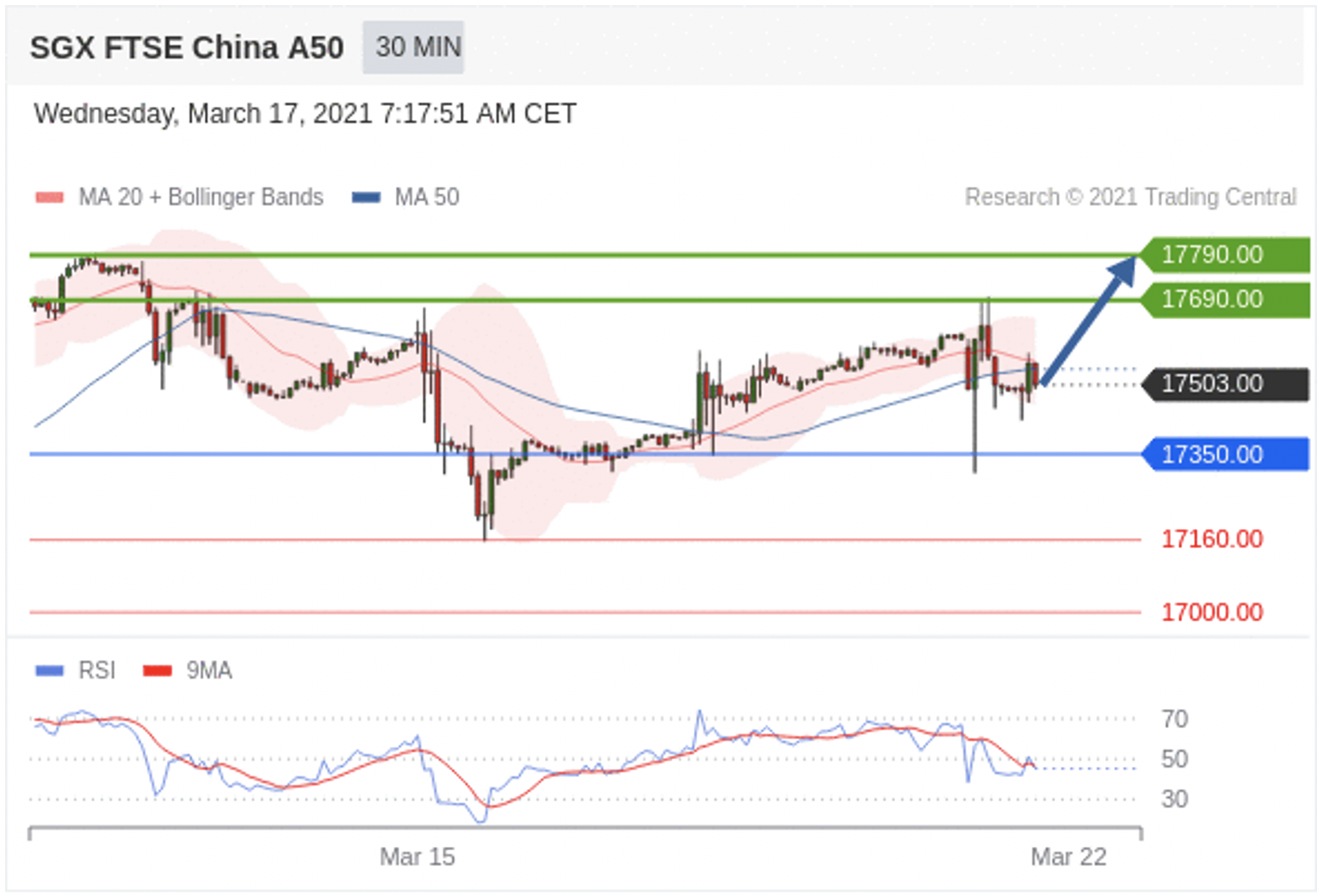Click the 30 MIN timeframe button

[x=413, y=47]
